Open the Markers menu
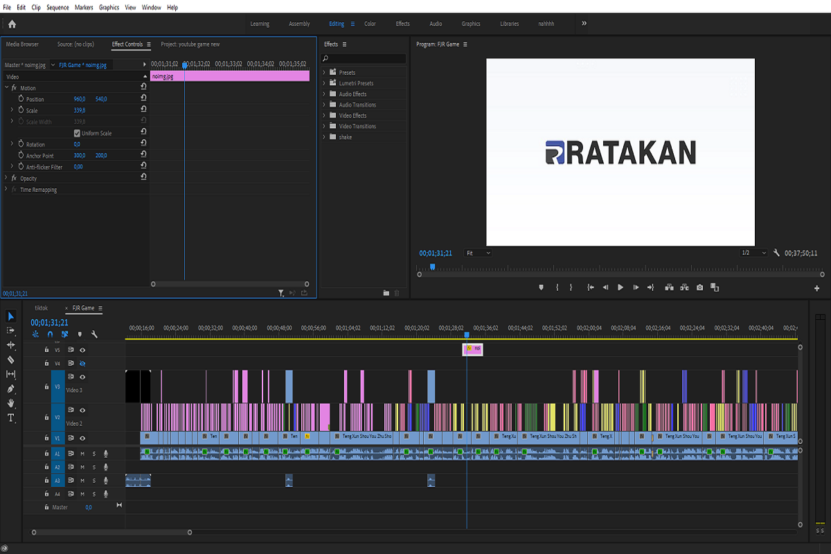Screen dimensions: 831x554 click(x=84, y=8)
